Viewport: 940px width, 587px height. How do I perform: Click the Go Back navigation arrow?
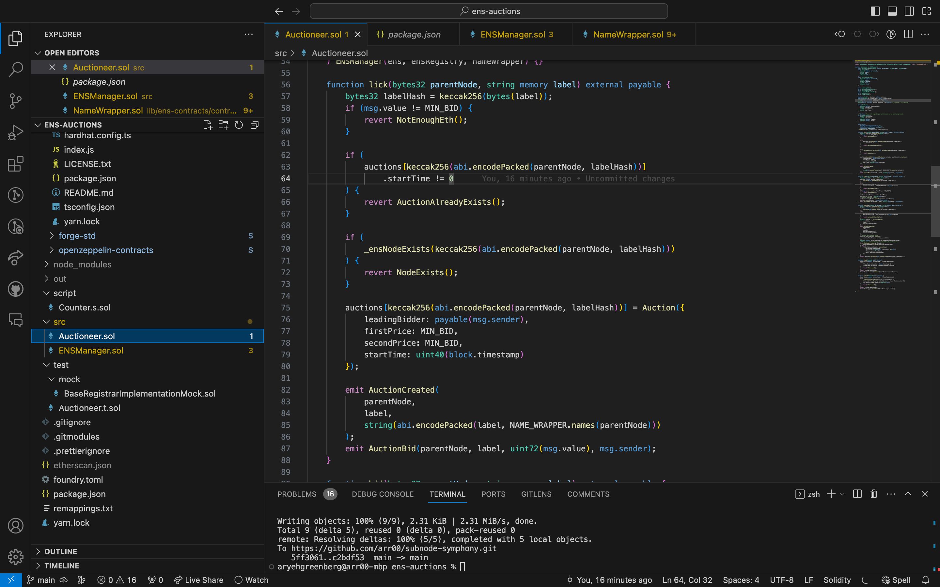pos(278,11)
